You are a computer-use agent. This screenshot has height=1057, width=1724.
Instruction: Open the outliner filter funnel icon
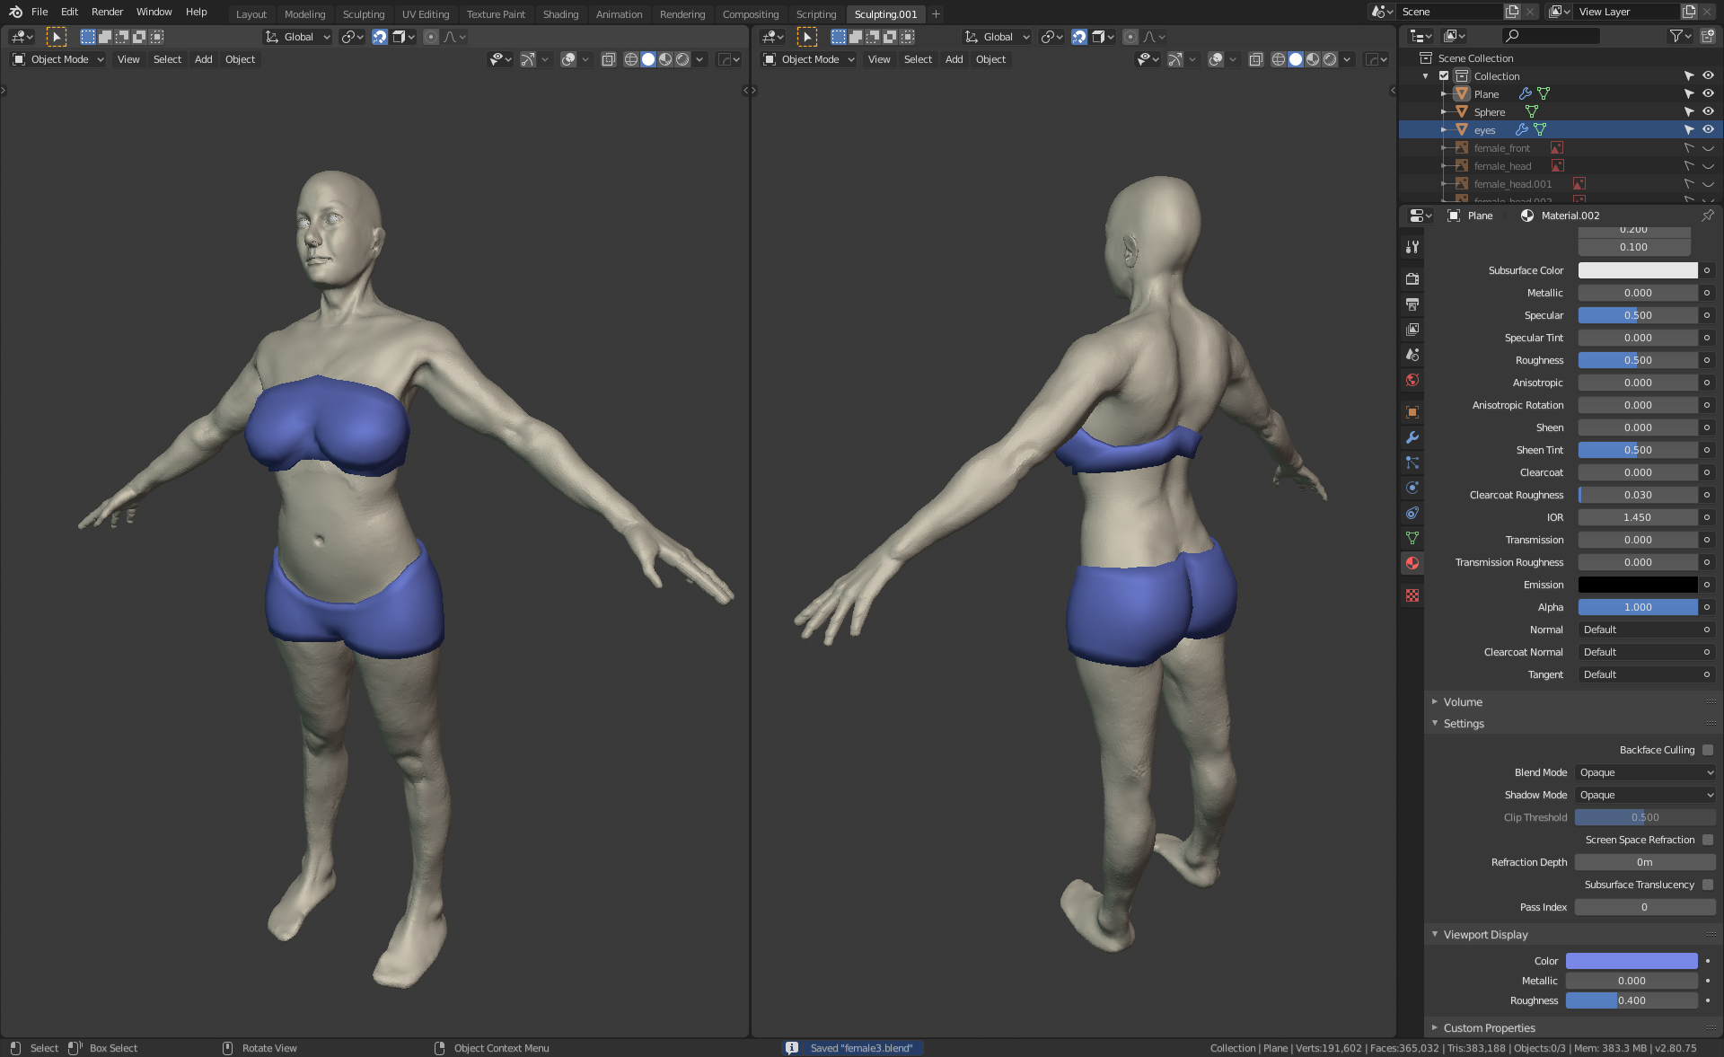1676,36
